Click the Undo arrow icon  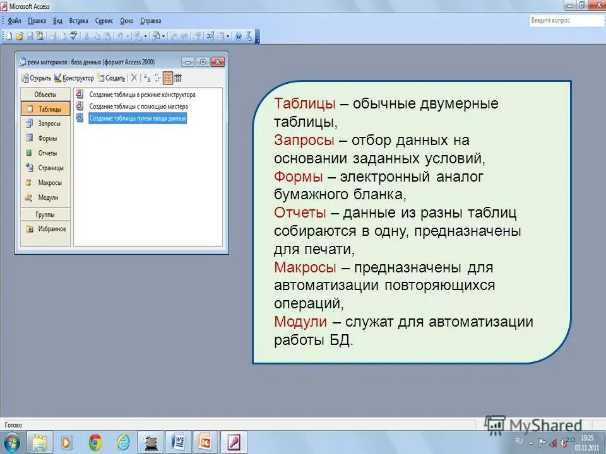tap(120, 36)
